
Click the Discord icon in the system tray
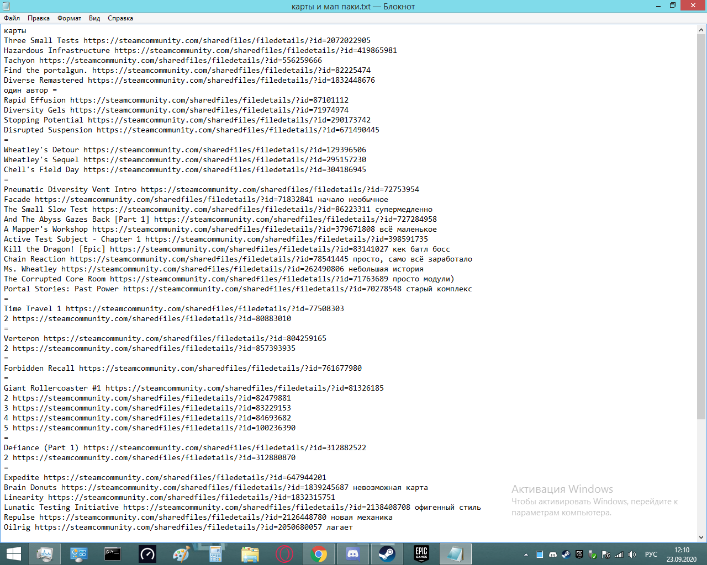[x=553, y=555]
